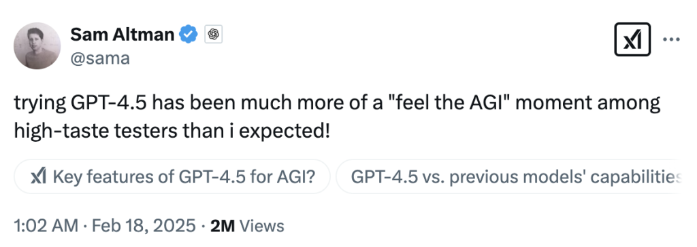Click the Grok logo inside Key features chip
This screenshot has height=247, width=697.
39,176
